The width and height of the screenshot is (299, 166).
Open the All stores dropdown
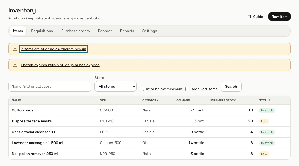click(115, 86)
